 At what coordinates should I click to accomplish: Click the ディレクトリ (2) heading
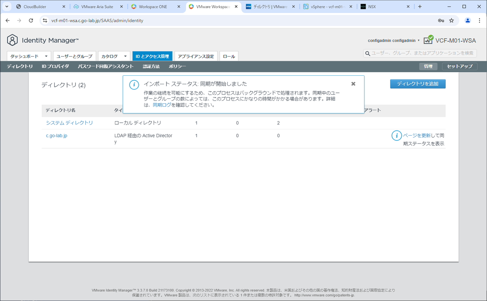63,85
